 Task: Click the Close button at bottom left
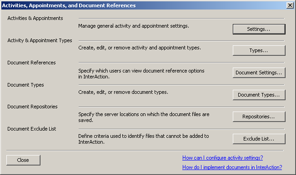23,160
